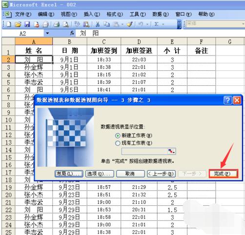
Task: Click the Cut scissors icon
Action: pyautogui.click(x=98, y=24)
